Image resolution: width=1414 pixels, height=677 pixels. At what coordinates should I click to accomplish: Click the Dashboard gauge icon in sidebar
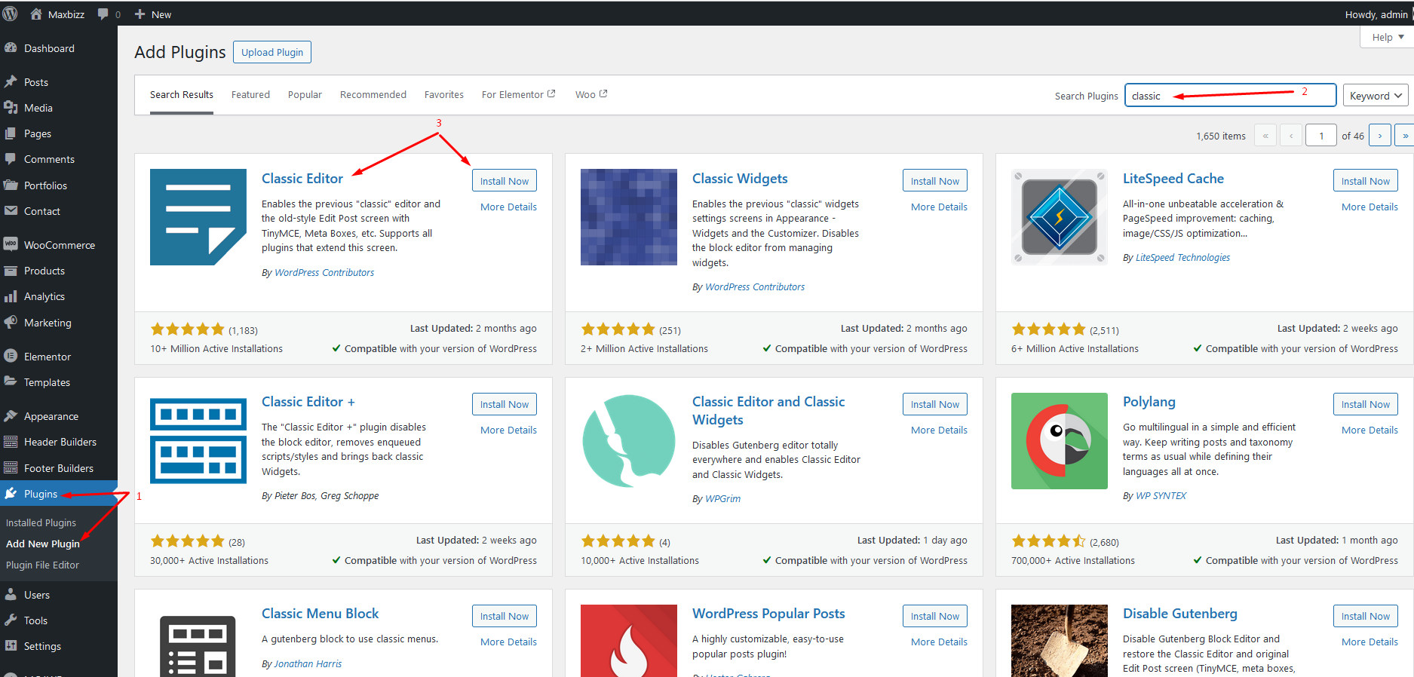[11, 48]
